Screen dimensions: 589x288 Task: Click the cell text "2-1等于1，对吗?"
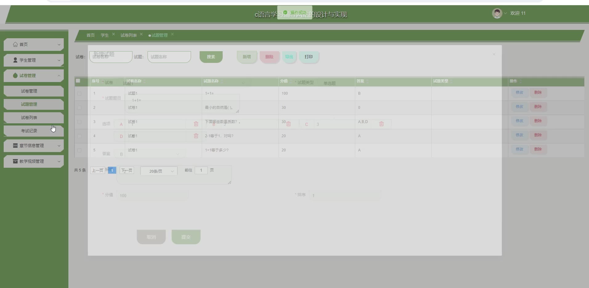tap(219, 136)
